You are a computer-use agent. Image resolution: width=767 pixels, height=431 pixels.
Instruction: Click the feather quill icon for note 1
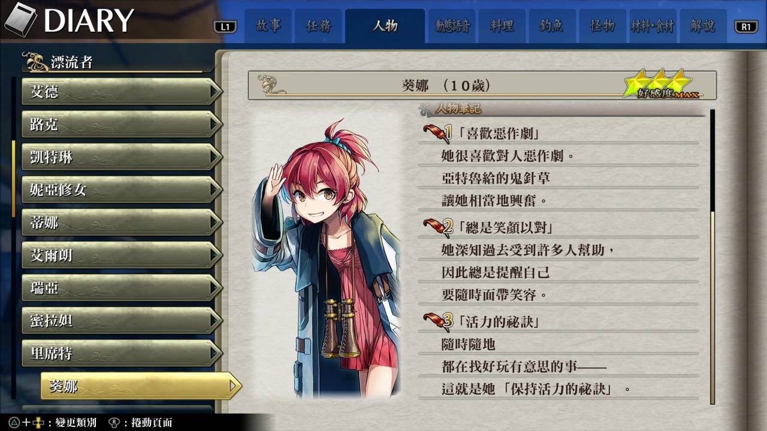point(436,131)
